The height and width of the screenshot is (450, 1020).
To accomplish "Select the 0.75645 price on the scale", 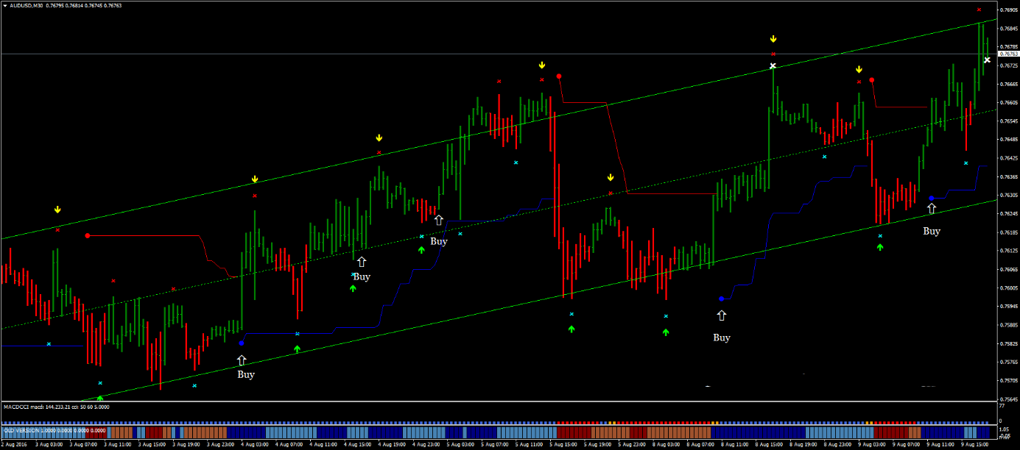I will point(1007,399).
